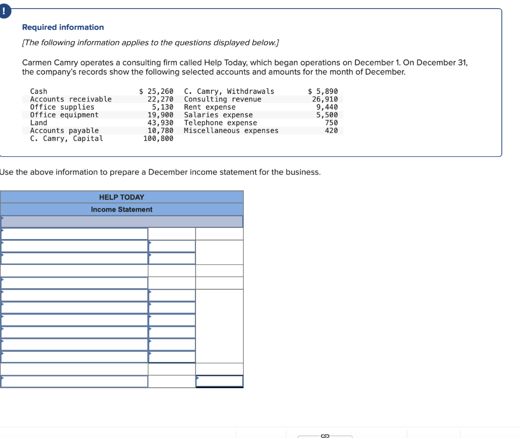Click the 'Accounts payable' label
Viewport: 520px width, 438px height.
click(x=64, y=130)
